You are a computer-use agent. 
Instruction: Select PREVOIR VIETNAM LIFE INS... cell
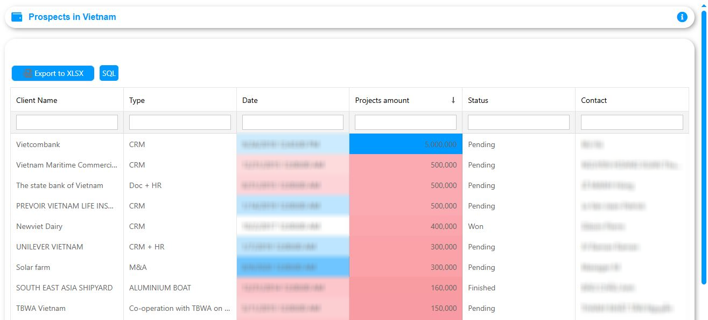click(67, 206)
